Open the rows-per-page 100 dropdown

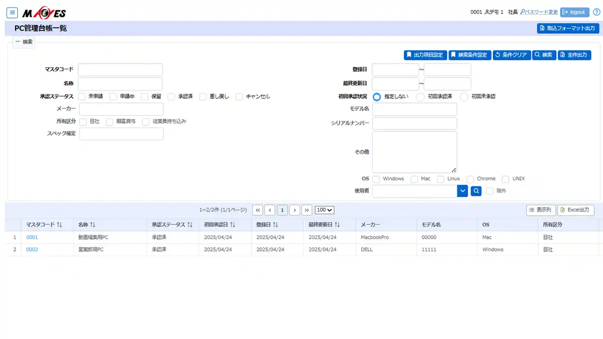coord(324,210)
